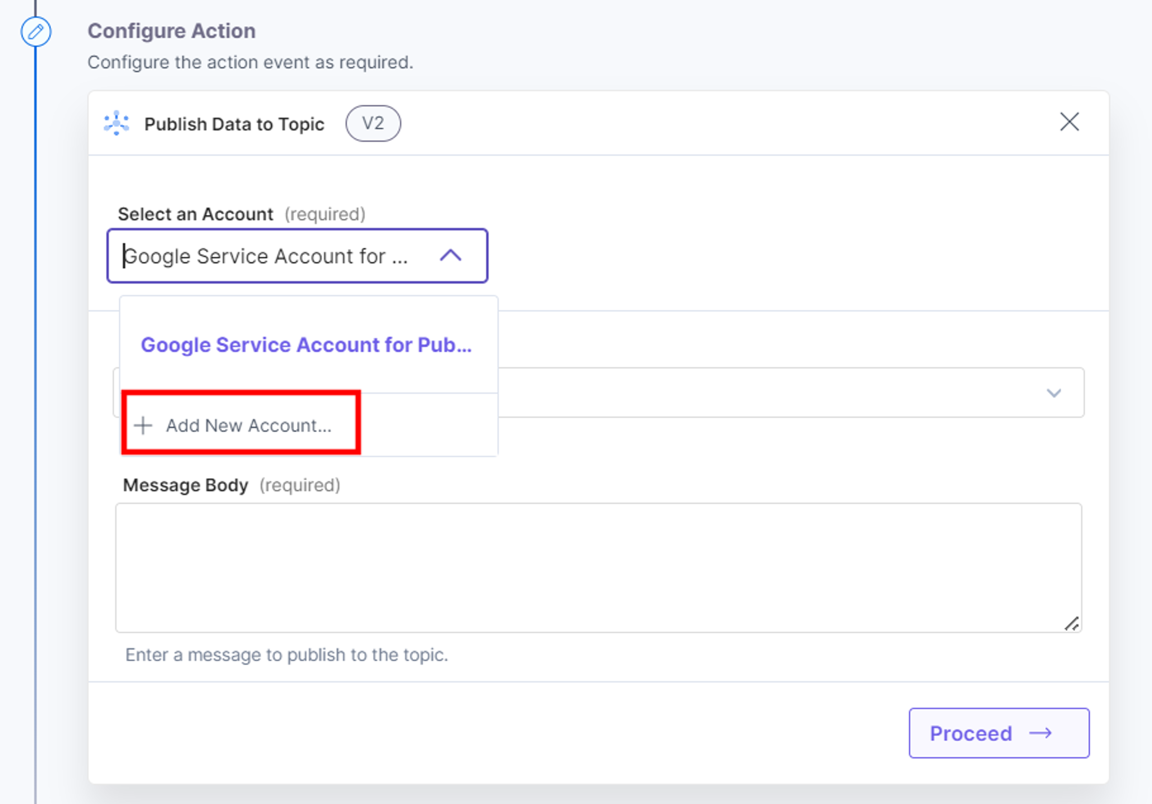Click the V2 version badge

(x=373, y=123)
